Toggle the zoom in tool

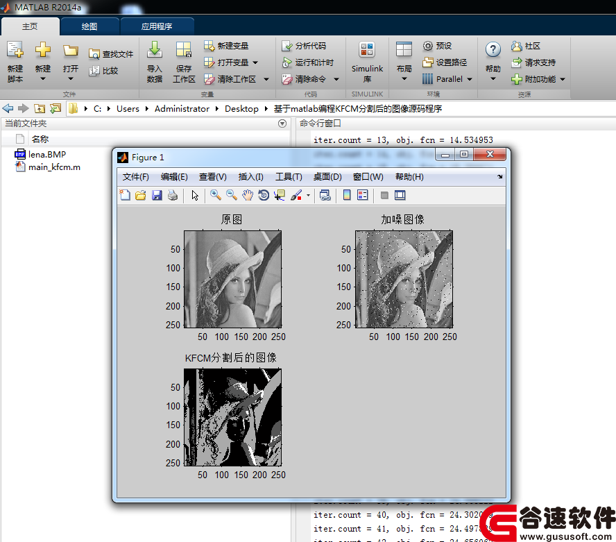click(215, 195)
